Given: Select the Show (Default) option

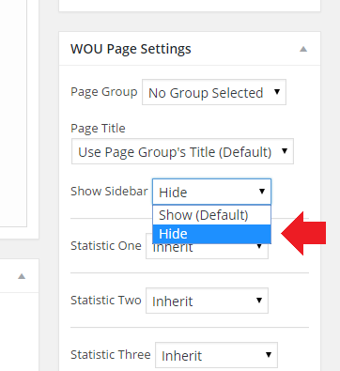Looking at the screenshot, I should tap(211, 215).
